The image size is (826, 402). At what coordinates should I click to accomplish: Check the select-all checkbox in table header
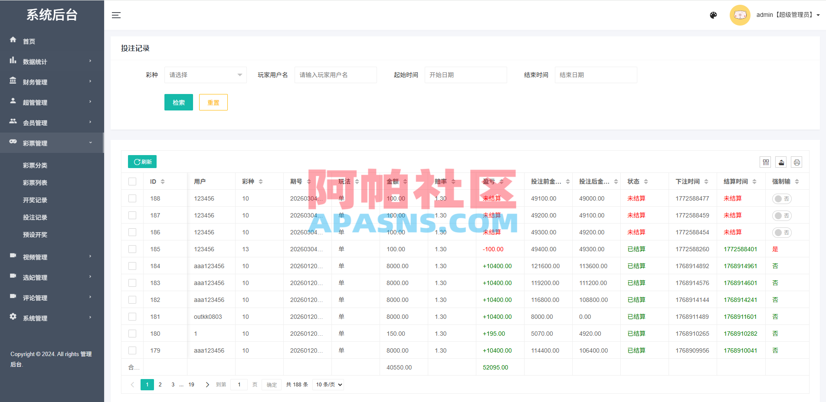[132, 182]
